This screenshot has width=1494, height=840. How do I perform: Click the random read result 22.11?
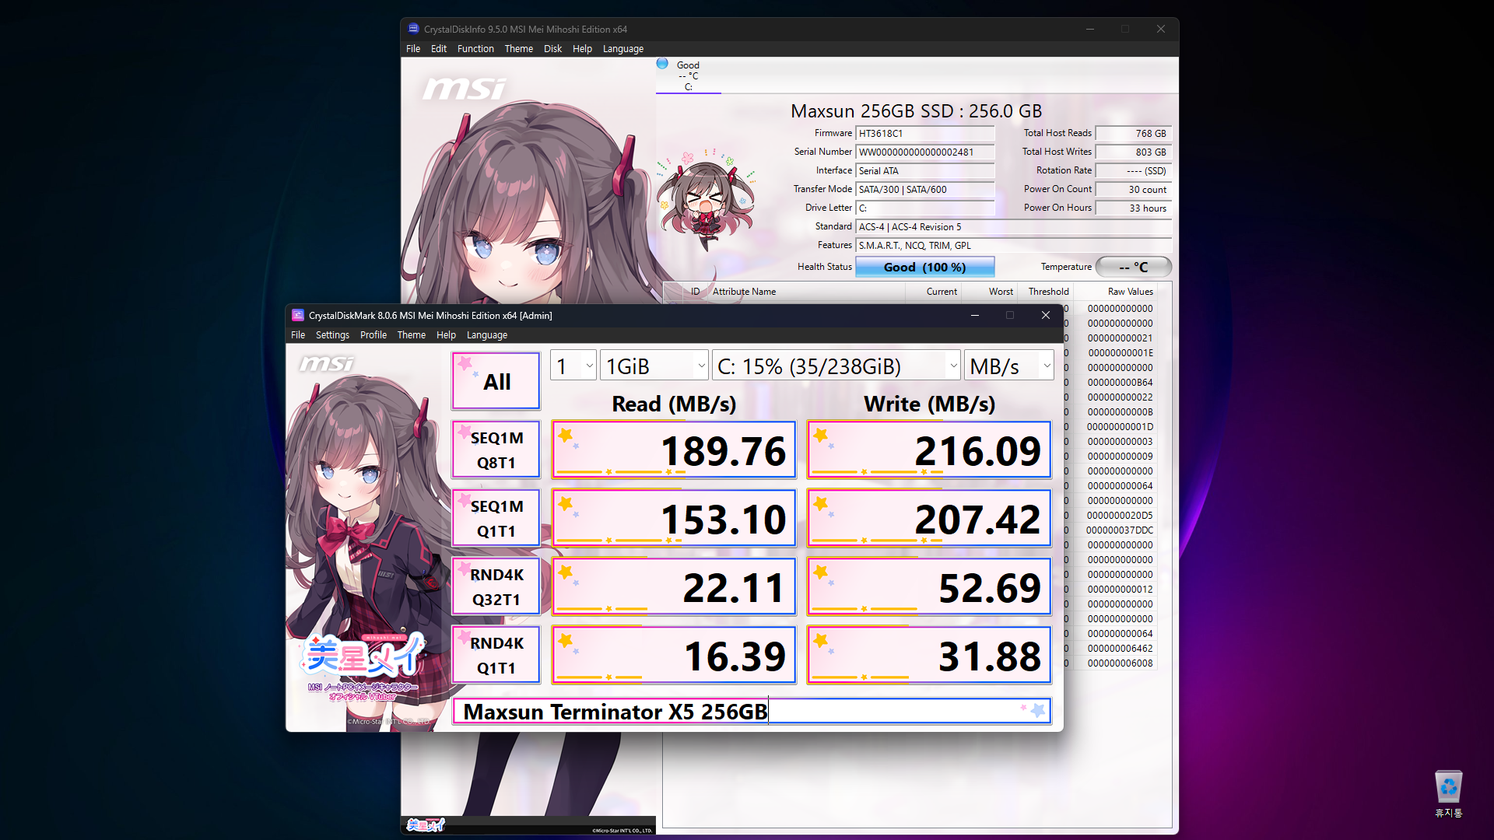[x=674, y=586]
